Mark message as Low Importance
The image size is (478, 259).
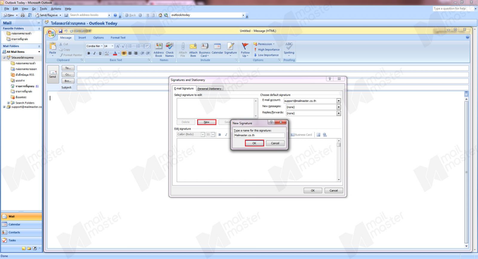266,55
